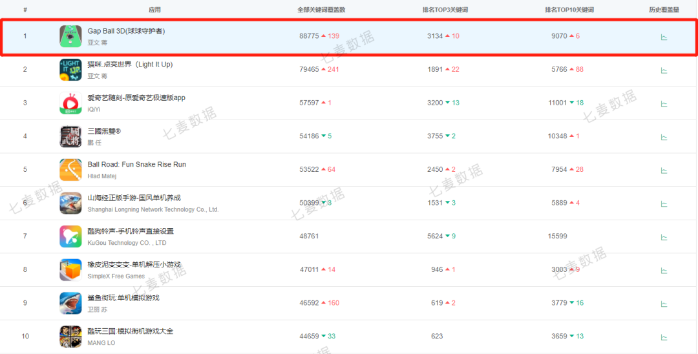698x354 pixels.
Task: View history coverage chart for 酷狗铃声
Action: coord(664,237)
